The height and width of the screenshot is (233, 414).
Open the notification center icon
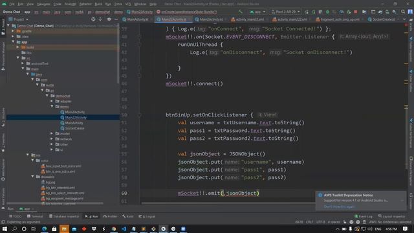[x=405, y=228]
